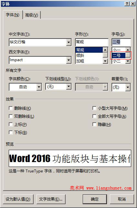Close the 字体 dialog with X
137x208 pixels.
pos(132,4)
